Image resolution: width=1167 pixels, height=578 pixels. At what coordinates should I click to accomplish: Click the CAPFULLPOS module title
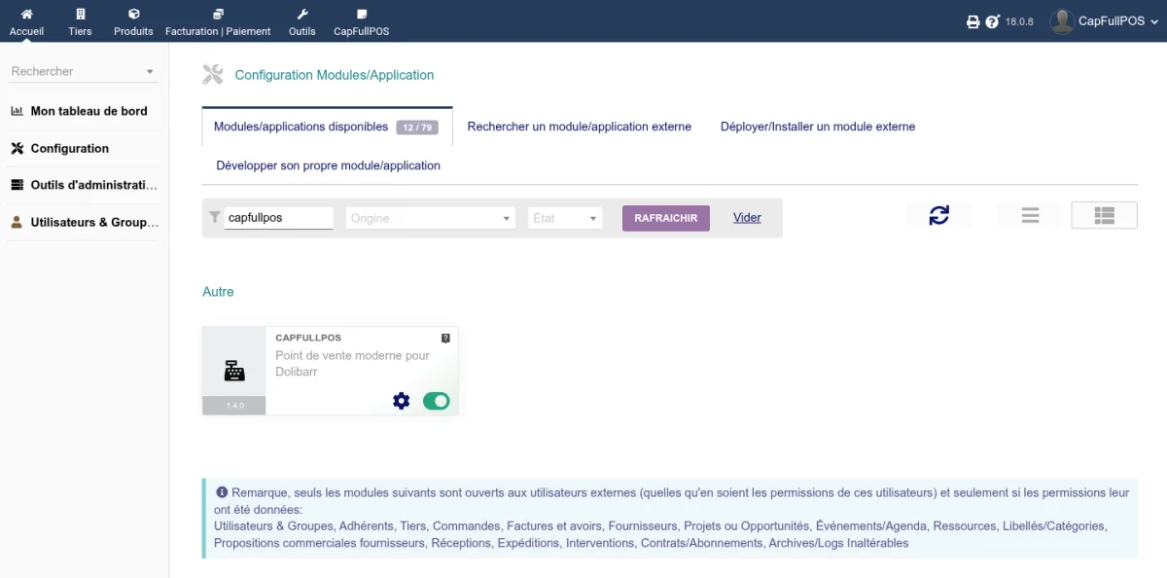(308, 338)
